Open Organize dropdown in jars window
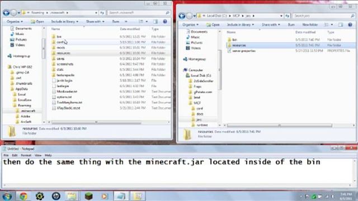 click(190, 25)
